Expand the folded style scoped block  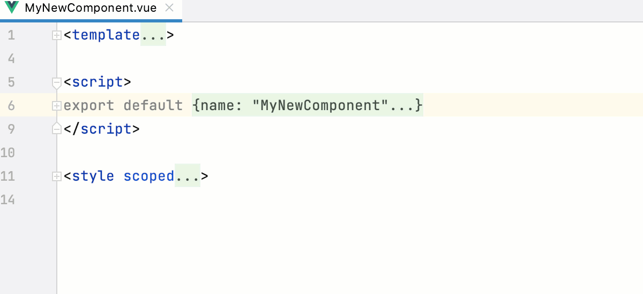coord(56,176)
